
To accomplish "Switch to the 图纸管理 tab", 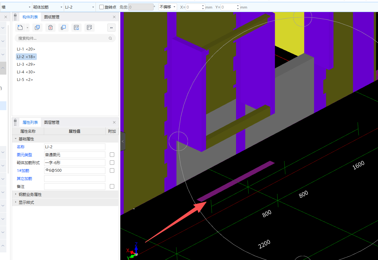I will pos(52,17).
